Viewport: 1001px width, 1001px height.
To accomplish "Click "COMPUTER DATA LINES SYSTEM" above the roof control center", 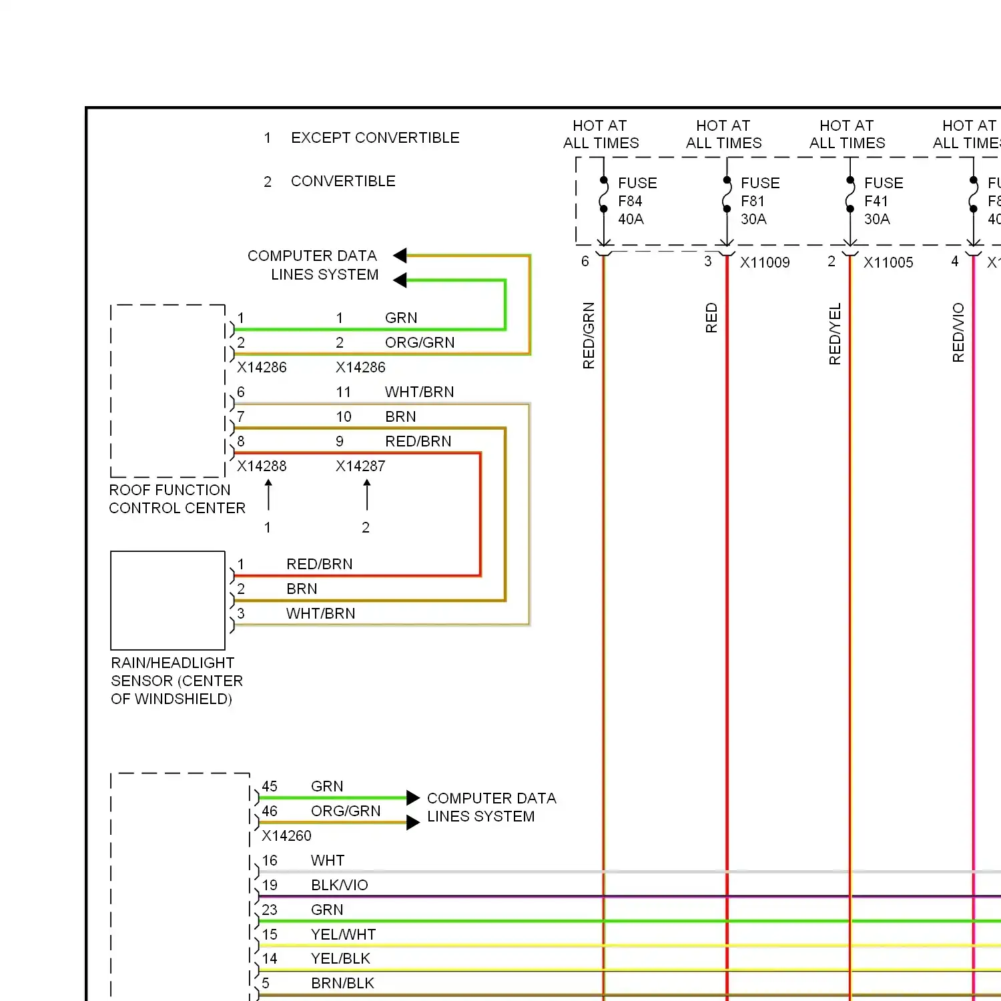I will (x=313, y=265).
